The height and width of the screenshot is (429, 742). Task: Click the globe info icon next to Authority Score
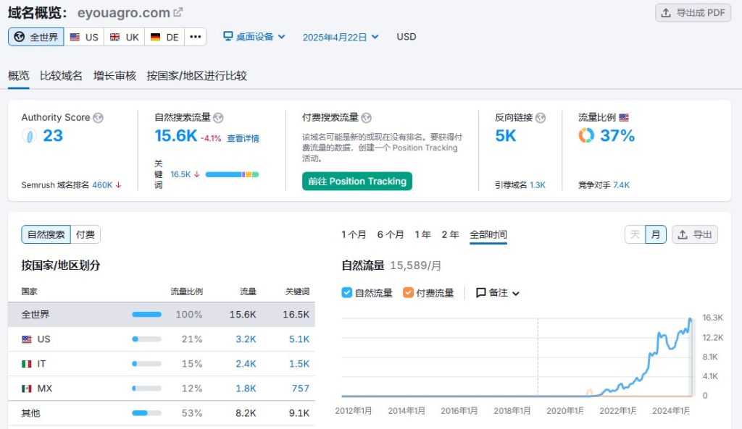point(98,118)
